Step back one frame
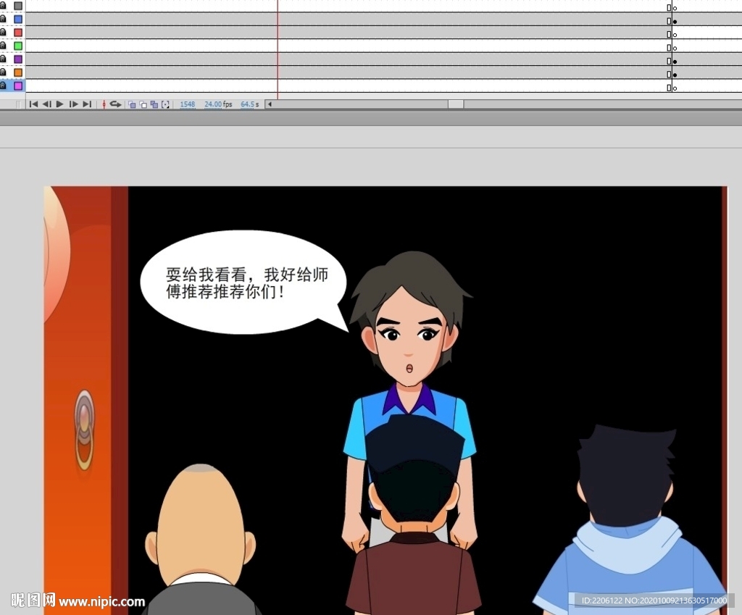Image resolution: width=742 pixels, height=615 pixels. pyautogui.click(x=47, y=104)
